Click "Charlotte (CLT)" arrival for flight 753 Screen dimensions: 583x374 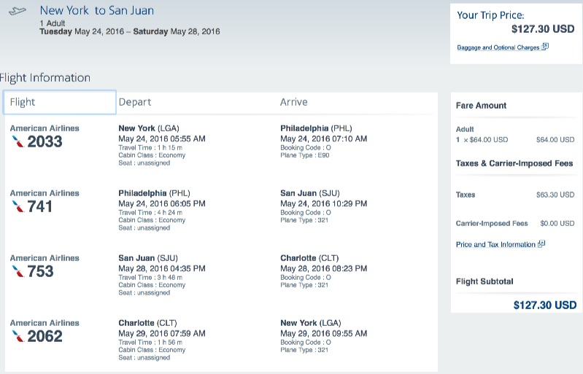tap(309, 259)
